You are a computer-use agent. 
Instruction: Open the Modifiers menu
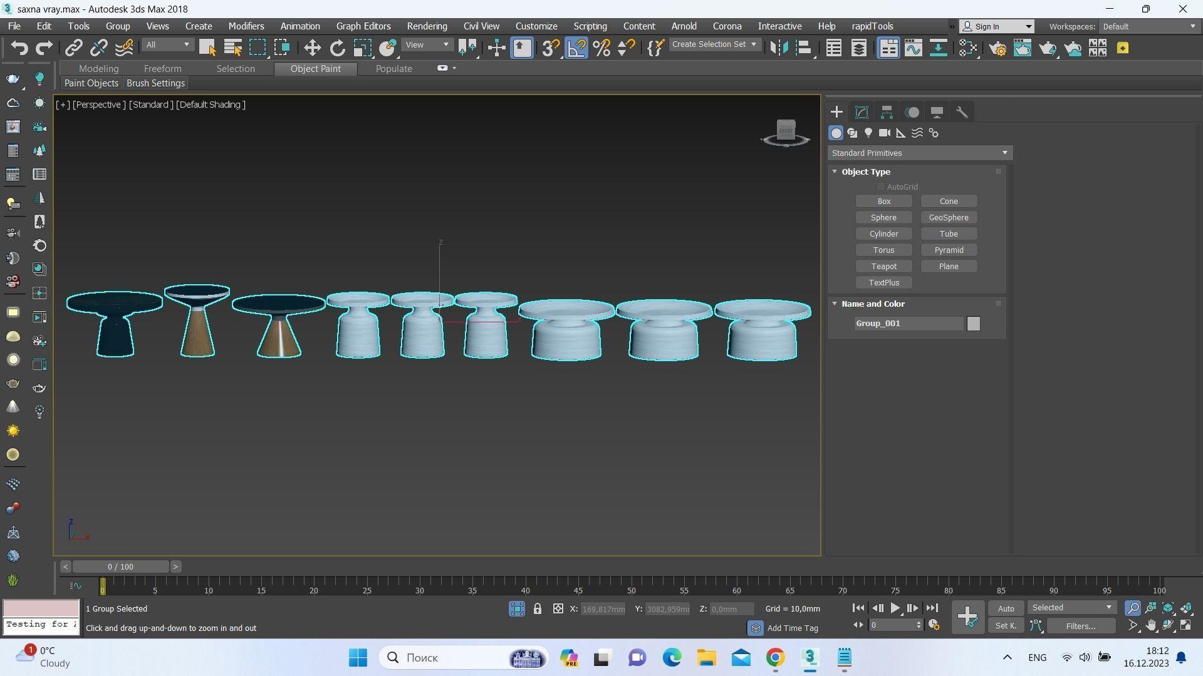246,26
